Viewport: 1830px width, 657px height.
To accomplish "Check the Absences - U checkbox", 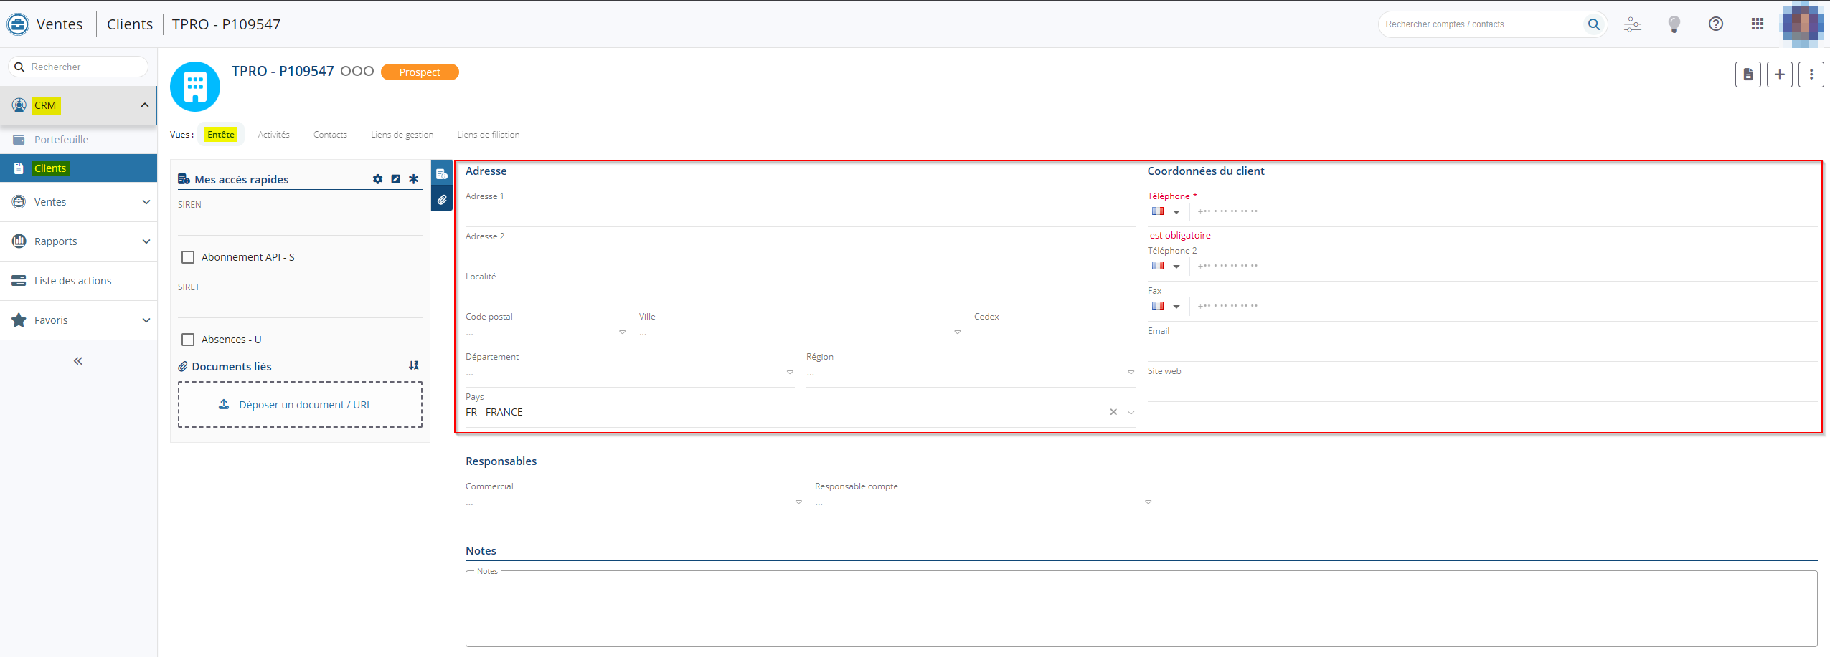I will [x=188, y=340].
